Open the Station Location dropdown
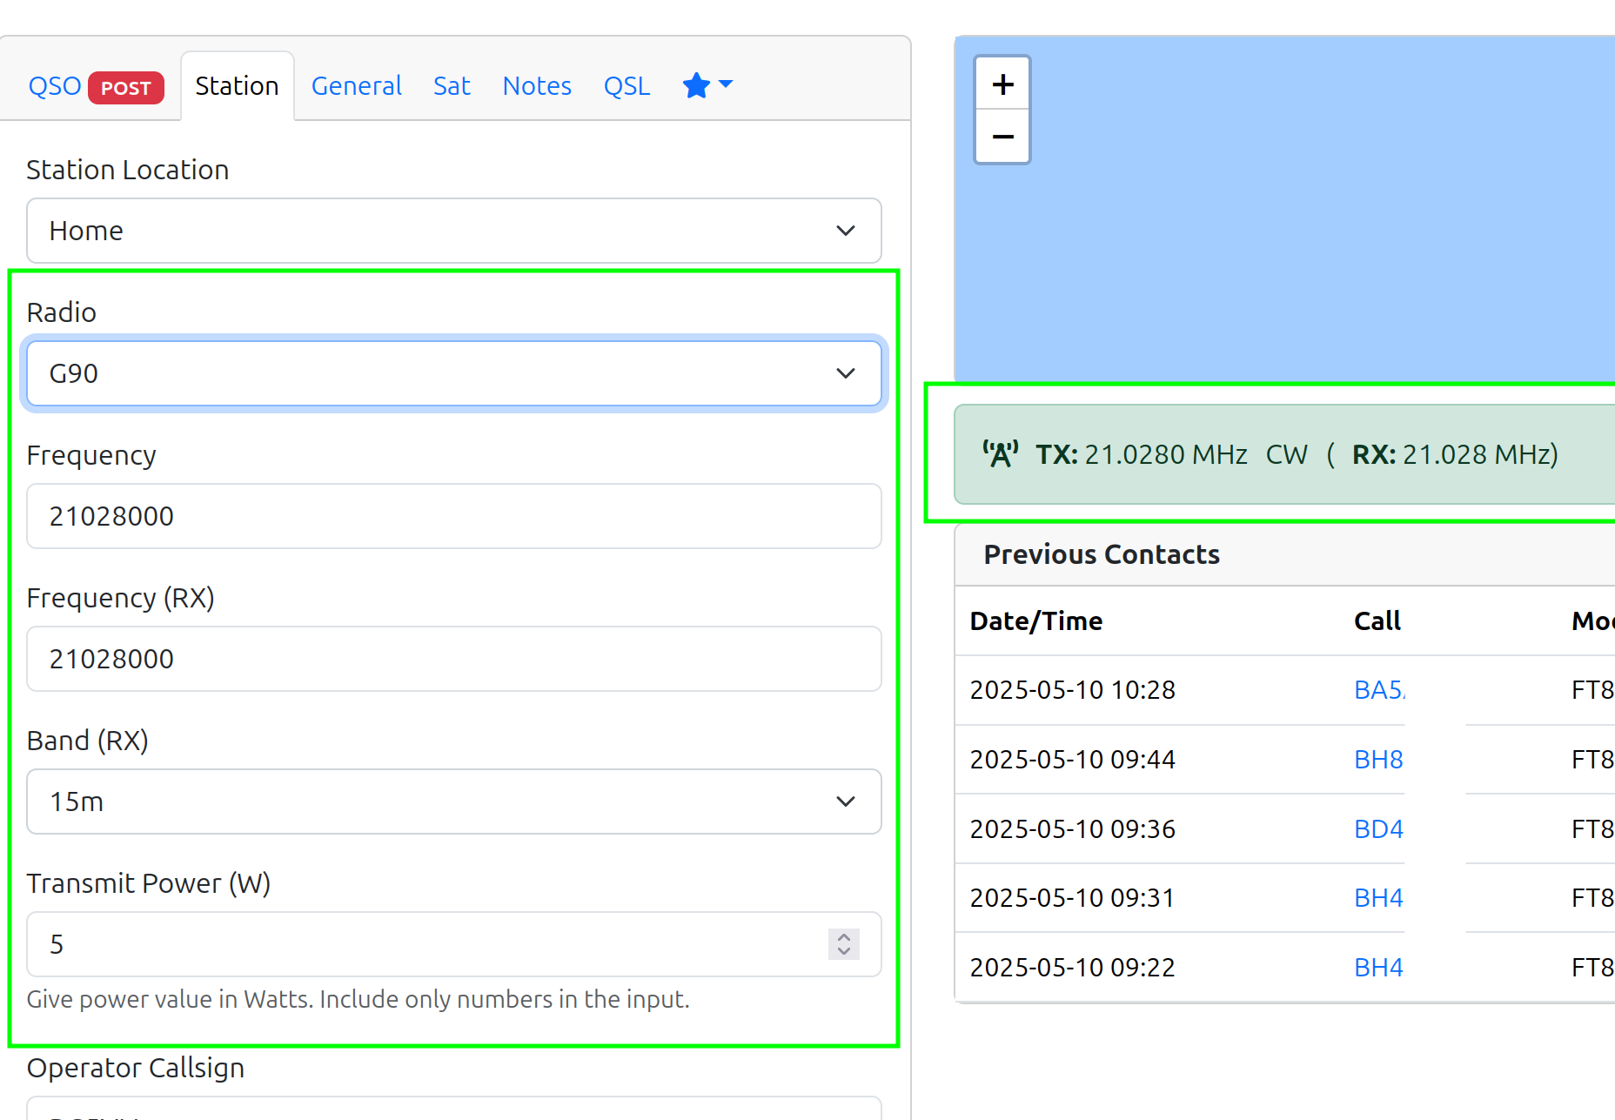Screen dimensions: 1615x1120 point(453,231)
